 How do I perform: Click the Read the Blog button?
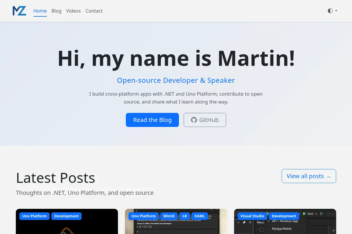click(x=152, y=120)
